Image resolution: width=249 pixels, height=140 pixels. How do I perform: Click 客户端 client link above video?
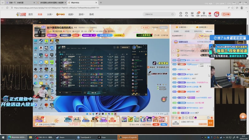pos(165,35)
